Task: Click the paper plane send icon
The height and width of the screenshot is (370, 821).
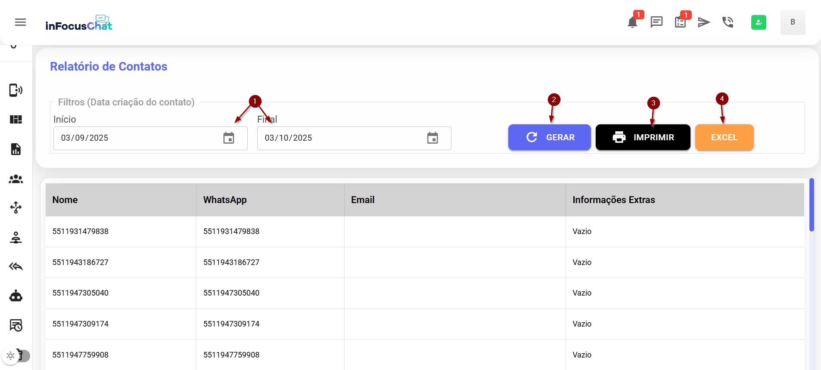Action: (704, 22)
